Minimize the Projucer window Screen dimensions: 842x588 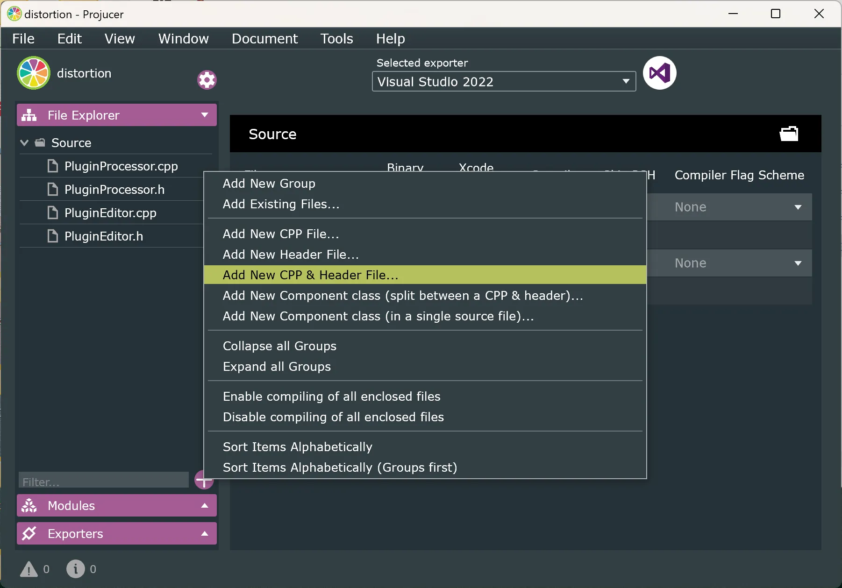pos(733,14)
